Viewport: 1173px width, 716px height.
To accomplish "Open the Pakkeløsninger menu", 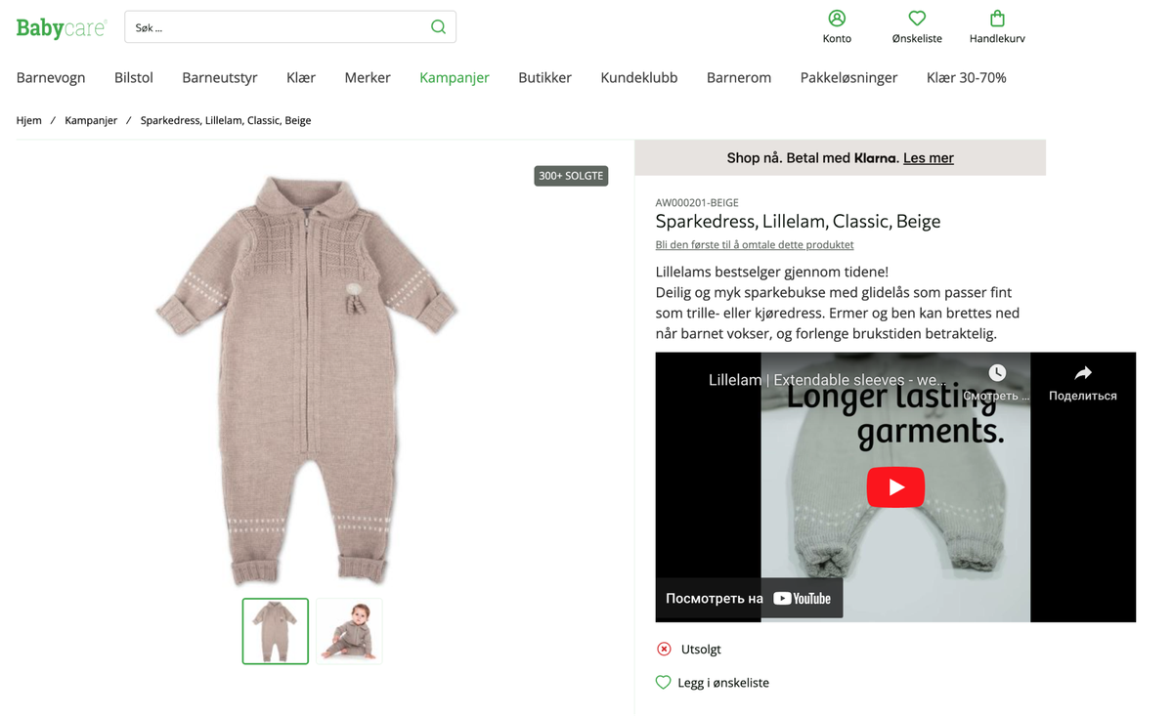I will pyautogui.click(x=848, y=77).
